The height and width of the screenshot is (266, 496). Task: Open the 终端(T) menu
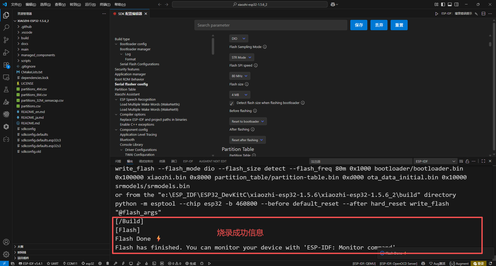click(x=105, y=4)
